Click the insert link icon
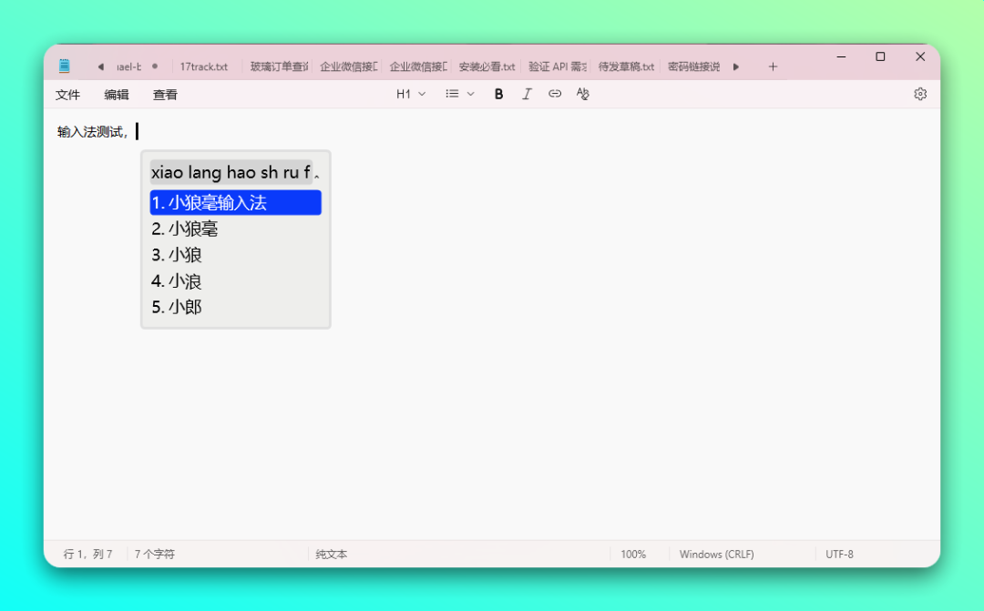Image resolution: width=984 pixels, height=611 pixels. pyautogui.click(x=555, y=94)
